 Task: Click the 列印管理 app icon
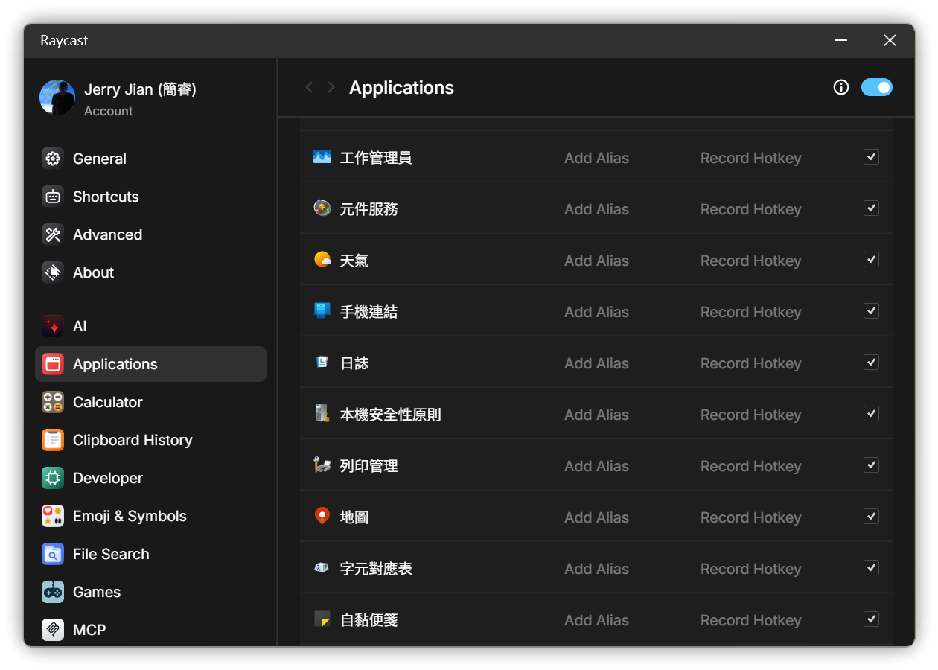(322, 465)
